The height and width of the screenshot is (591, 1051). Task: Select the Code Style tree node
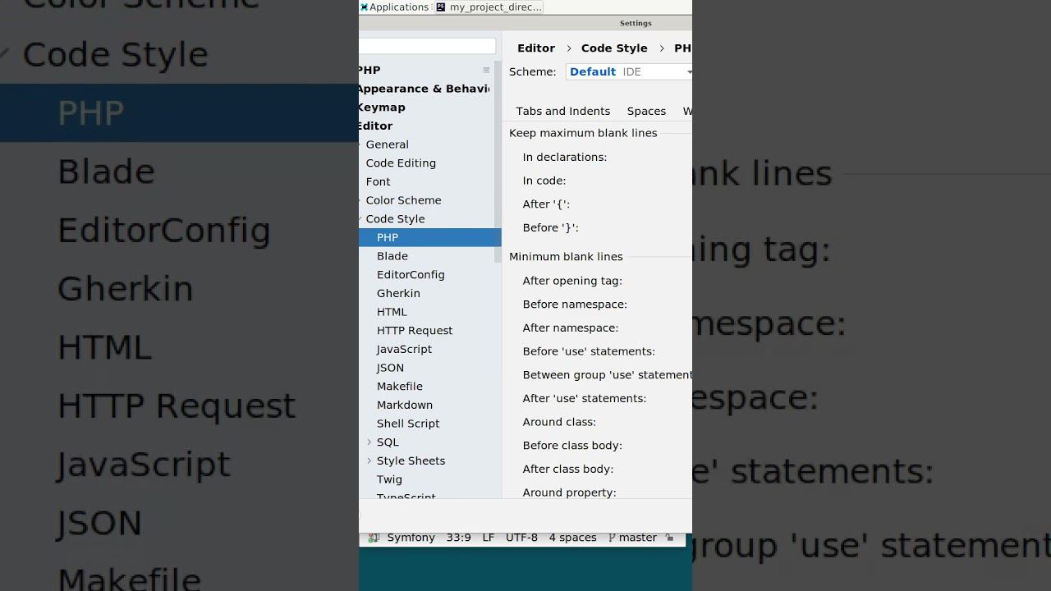(395, 219)
